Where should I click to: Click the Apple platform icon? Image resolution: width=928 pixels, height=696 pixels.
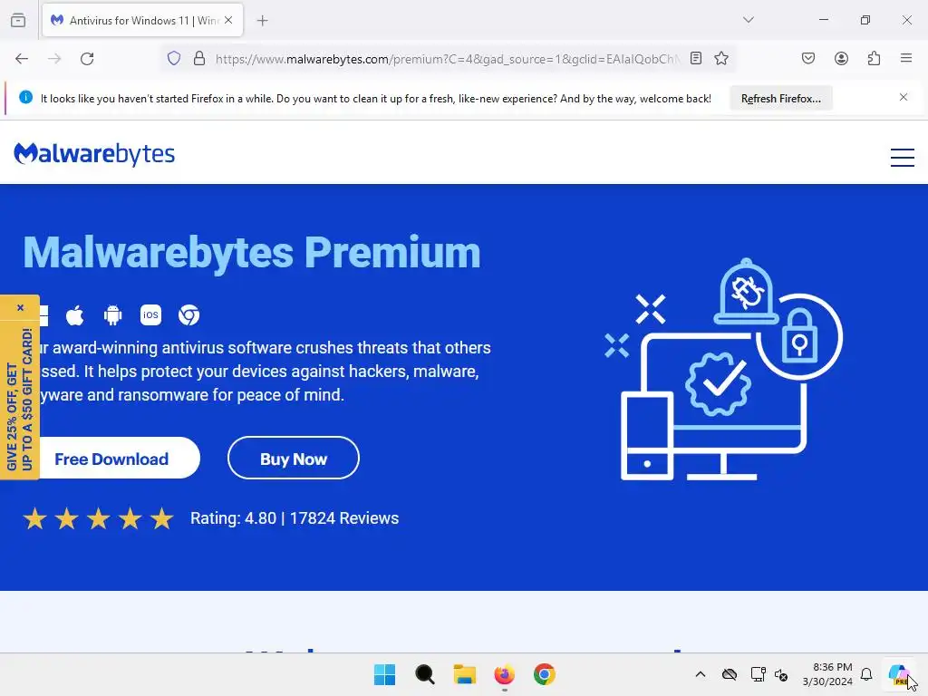(x=74, y=315)
